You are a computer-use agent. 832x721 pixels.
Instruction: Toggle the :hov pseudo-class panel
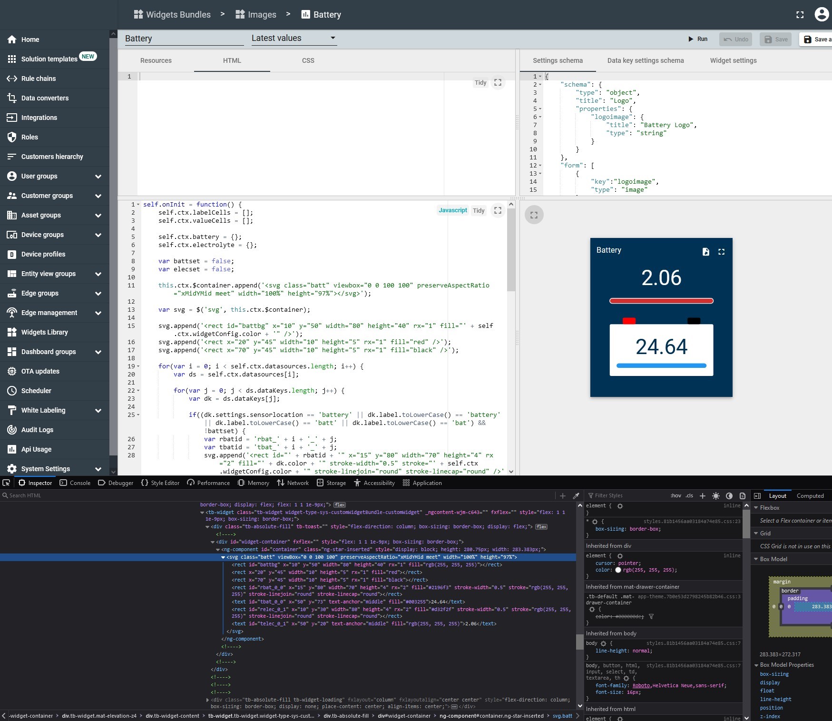(x=675, y=495)
